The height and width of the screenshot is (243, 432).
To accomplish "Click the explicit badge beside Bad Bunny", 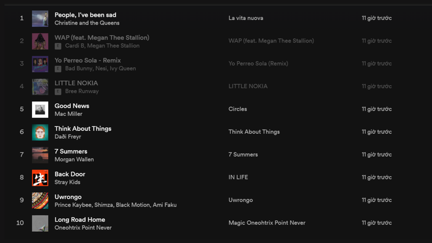I will [x=58, y=69].
